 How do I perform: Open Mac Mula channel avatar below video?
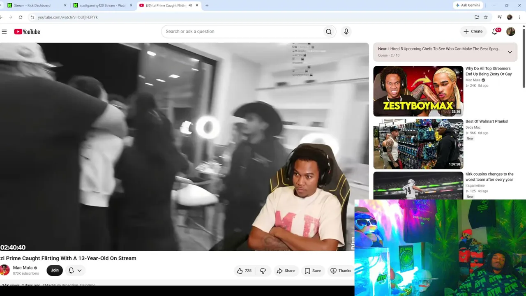click(5, 270)
